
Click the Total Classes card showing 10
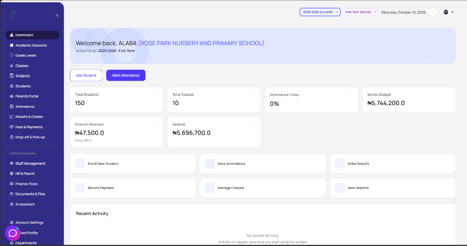click(214, 99)
